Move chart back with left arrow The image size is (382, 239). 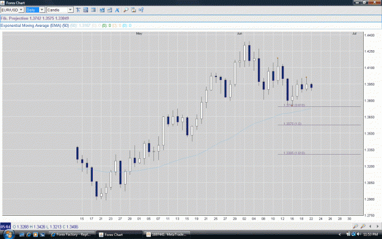click(370, 226)
